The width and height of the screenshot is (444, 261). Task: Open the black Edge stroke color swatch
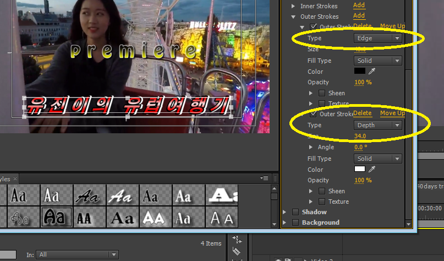360,71
